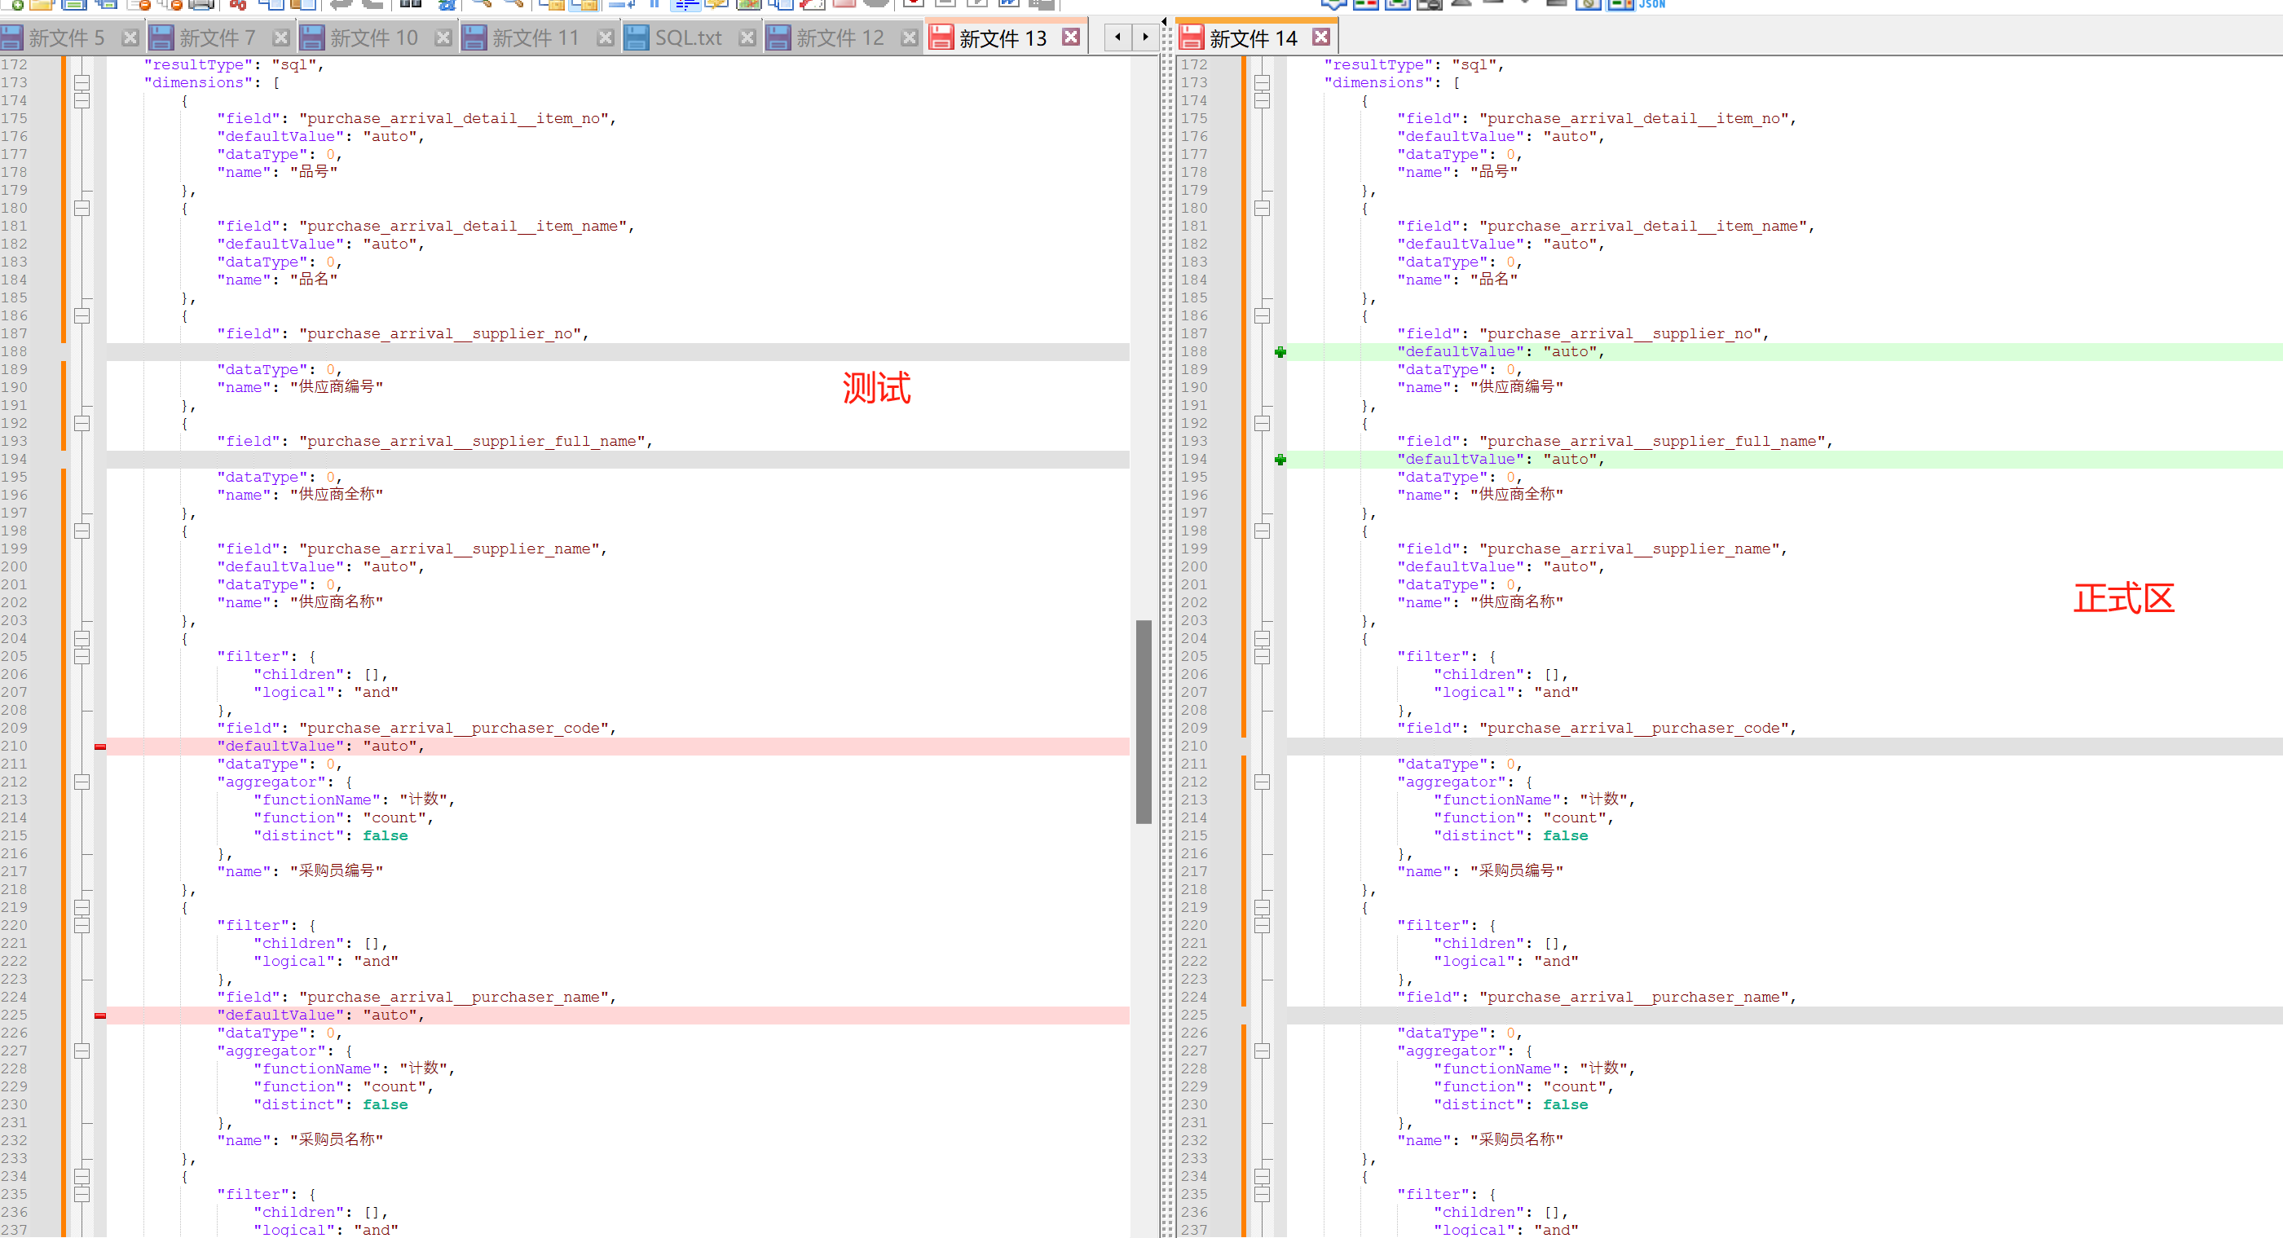The width and height of the screenshot is (2283, 1238).
Task: Open the SQL.txt tab
Action: pos(690,37)
